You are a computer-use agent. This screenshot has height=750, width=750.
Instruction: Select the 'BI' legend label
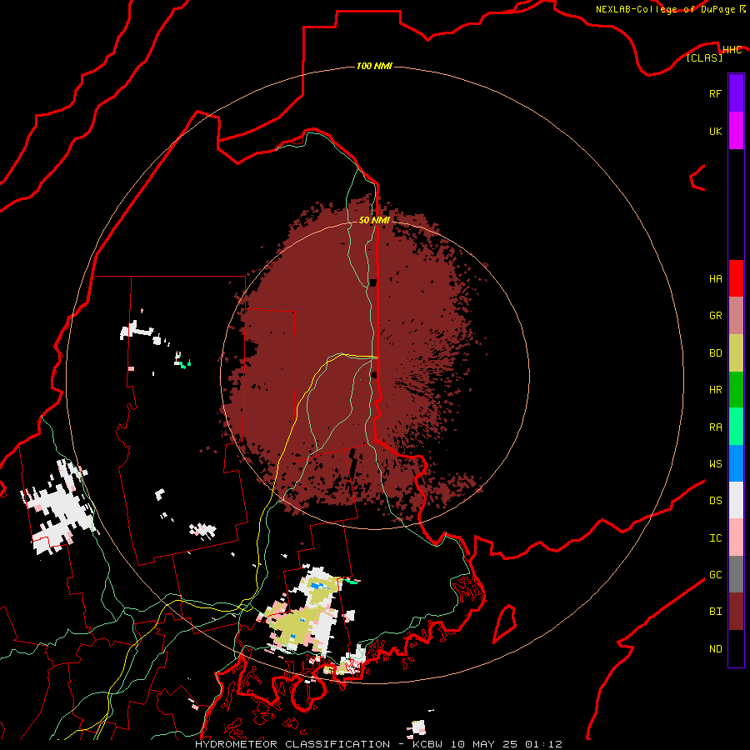click(x=715, y=612)
